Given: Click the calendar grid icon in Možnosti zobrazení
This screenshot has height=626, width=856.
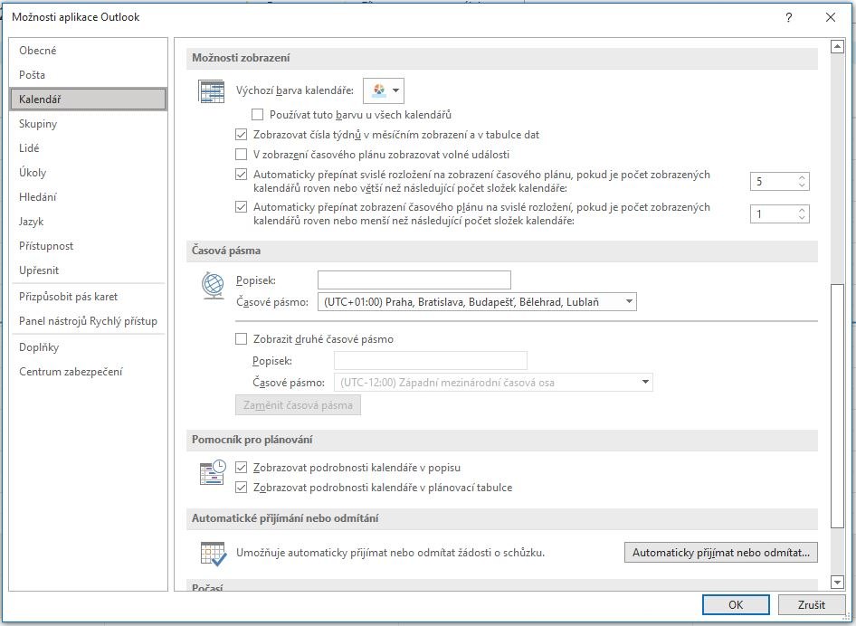Looking at the screenshot, I should 211,91.
